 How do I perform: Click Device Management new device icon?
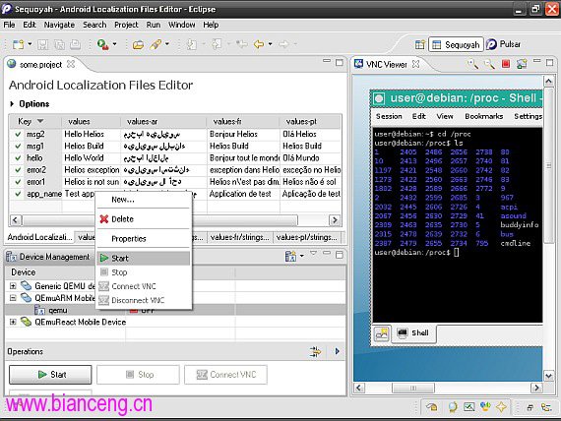click(290, 256)
